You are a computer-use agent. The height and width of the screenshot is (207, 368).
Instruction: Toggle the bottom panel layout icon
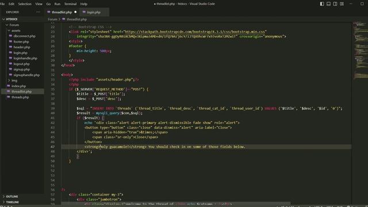pyautogui.click(x=328, y=4)
